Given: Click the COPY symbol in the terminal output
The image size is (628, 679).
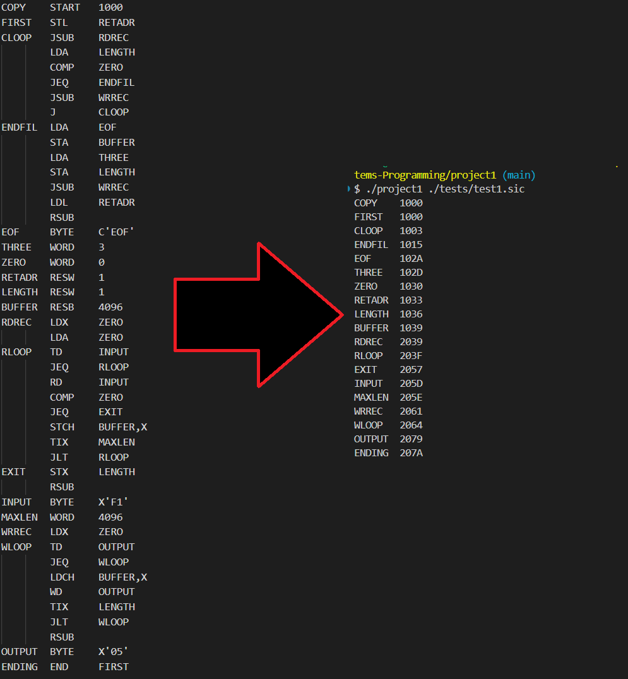Looking at the screenshot, I should pyautogui.click(x=365, y=203).
